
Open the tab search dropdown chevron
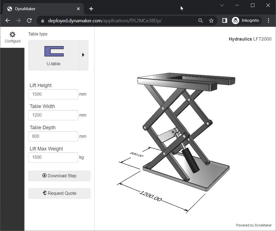tap(222, 5)
